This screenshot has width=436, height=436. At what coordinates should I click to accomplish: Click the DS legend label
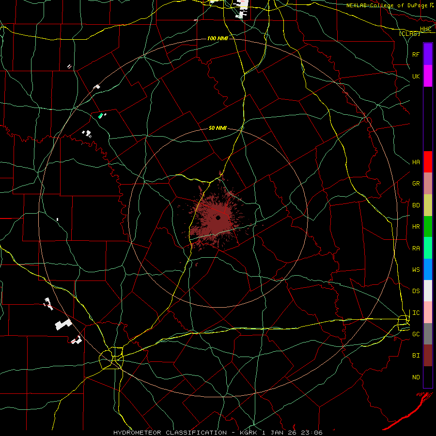coord(416,291)
